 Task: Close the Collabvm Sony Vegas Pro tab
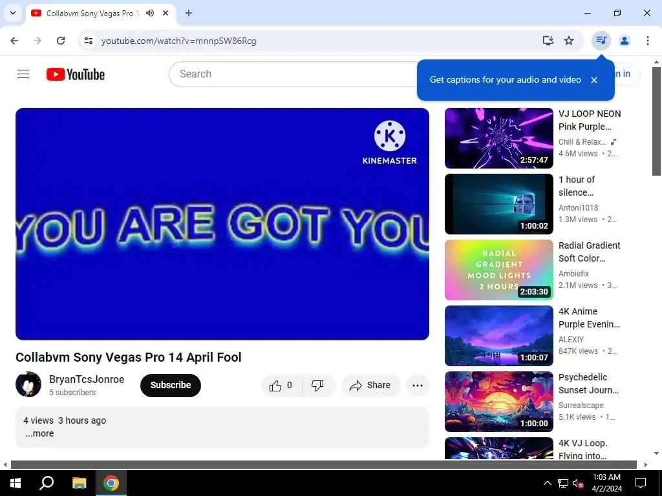coord(165,13)
